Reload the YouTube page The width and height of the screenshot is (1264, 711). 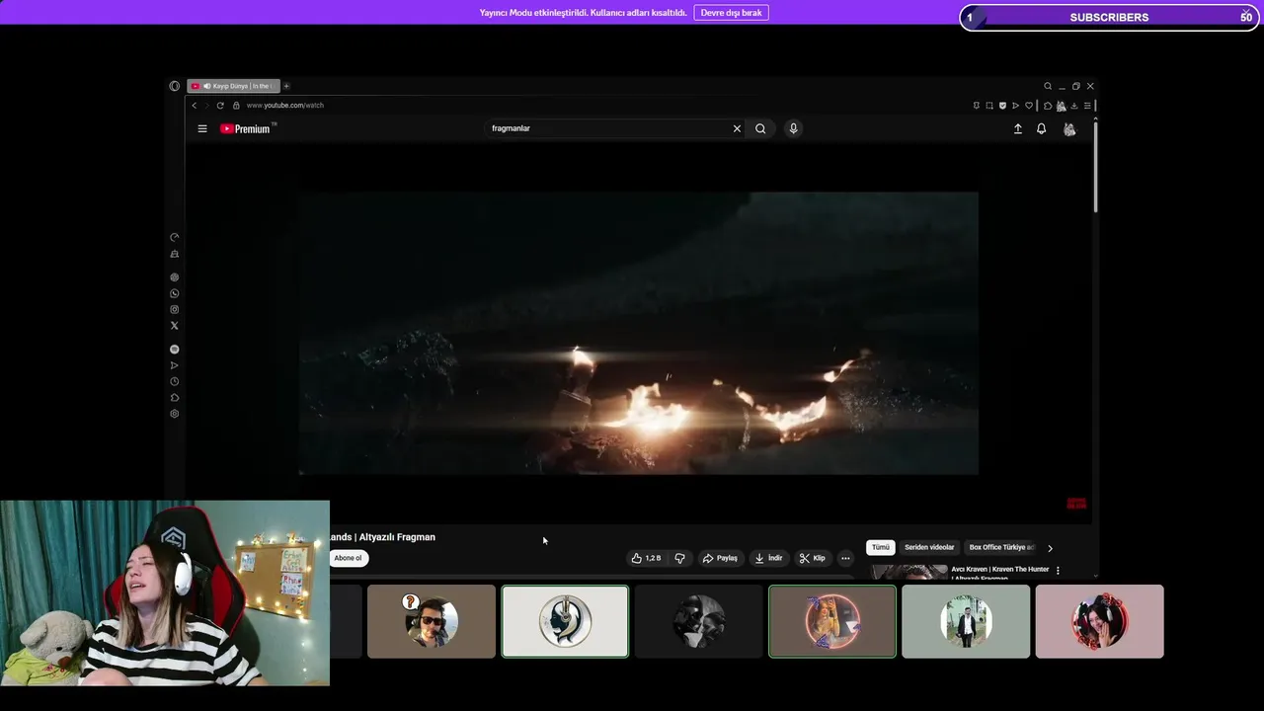tap(220, 106)
